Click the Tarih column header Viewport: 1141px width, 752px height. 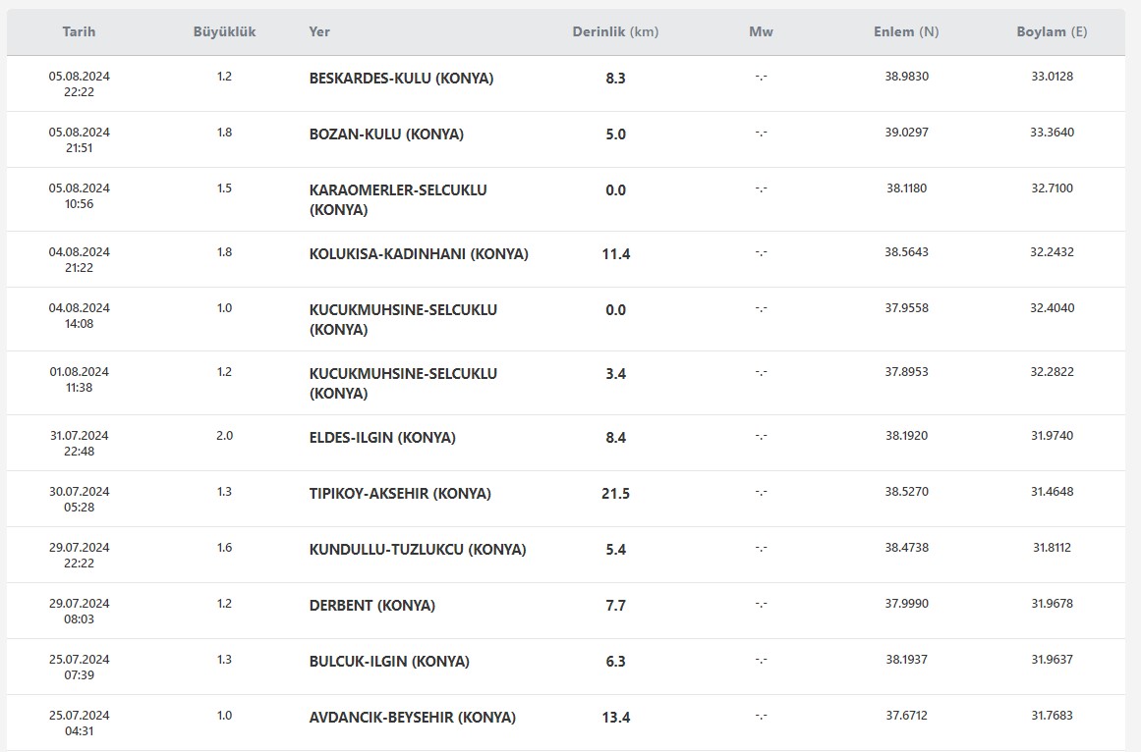[x=79, y=32]
